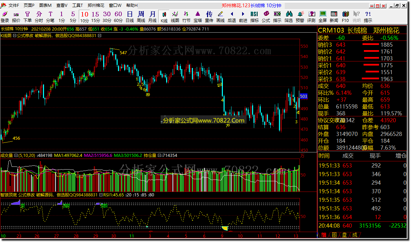The width and height of the screenshot is (411, 242).
Task: Switch to the 图 chart tab
Action: pos(334,235)
